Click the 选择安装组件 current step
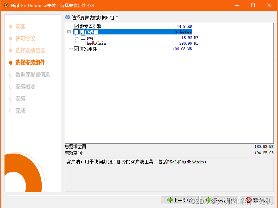 click(30, 63)
